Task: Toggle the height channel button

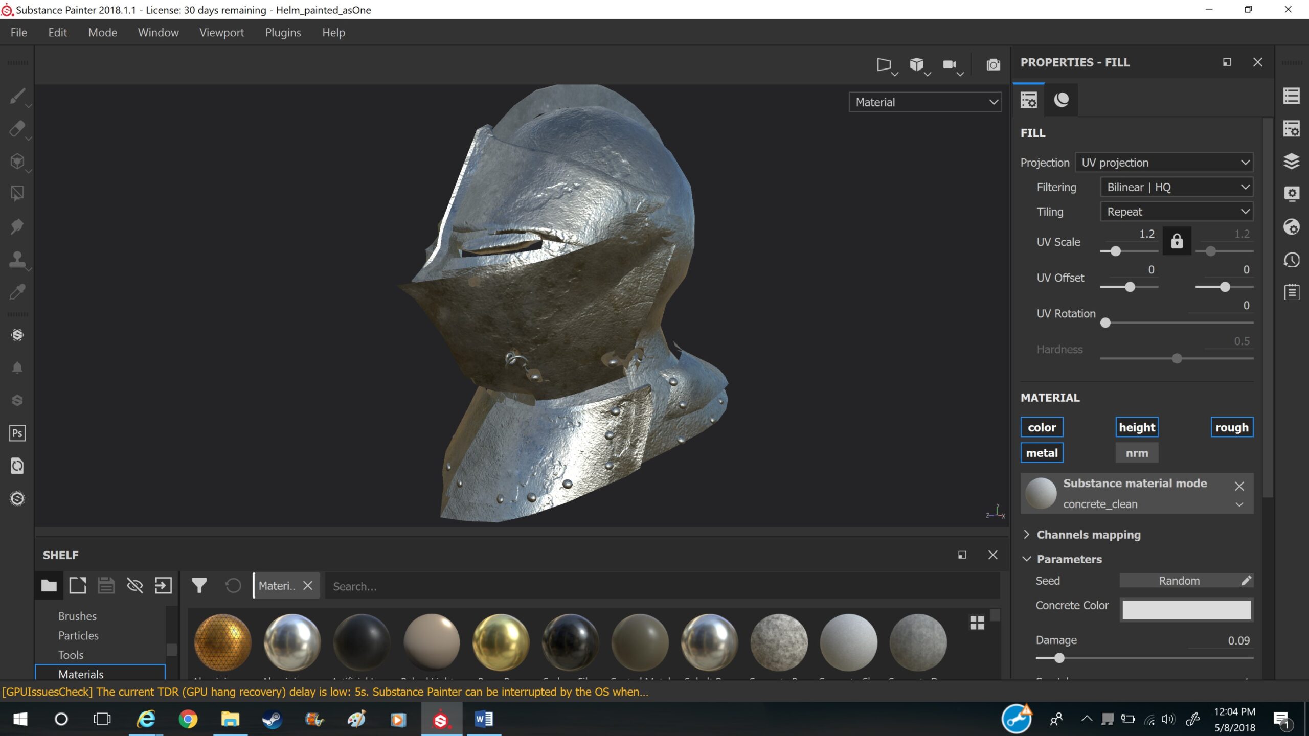Action: (1137, 427)
